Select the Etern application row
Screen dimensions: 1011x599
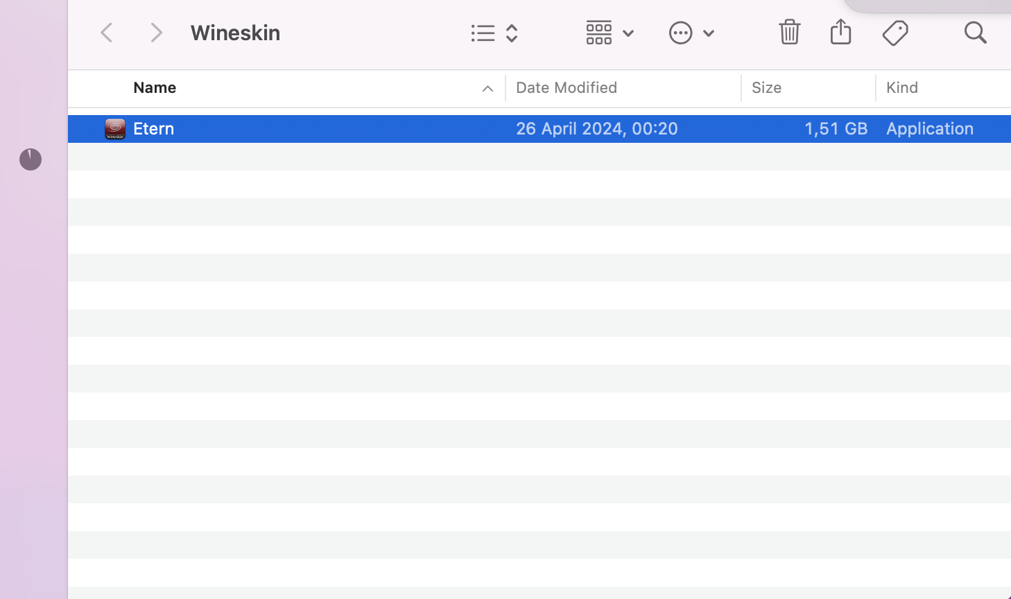539,129
